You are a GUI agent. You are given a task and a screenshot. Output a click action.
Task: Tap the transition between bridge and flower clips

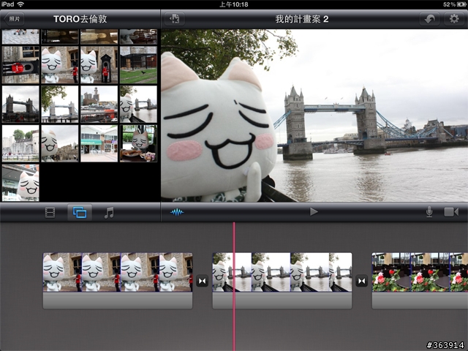click(361, 281)
